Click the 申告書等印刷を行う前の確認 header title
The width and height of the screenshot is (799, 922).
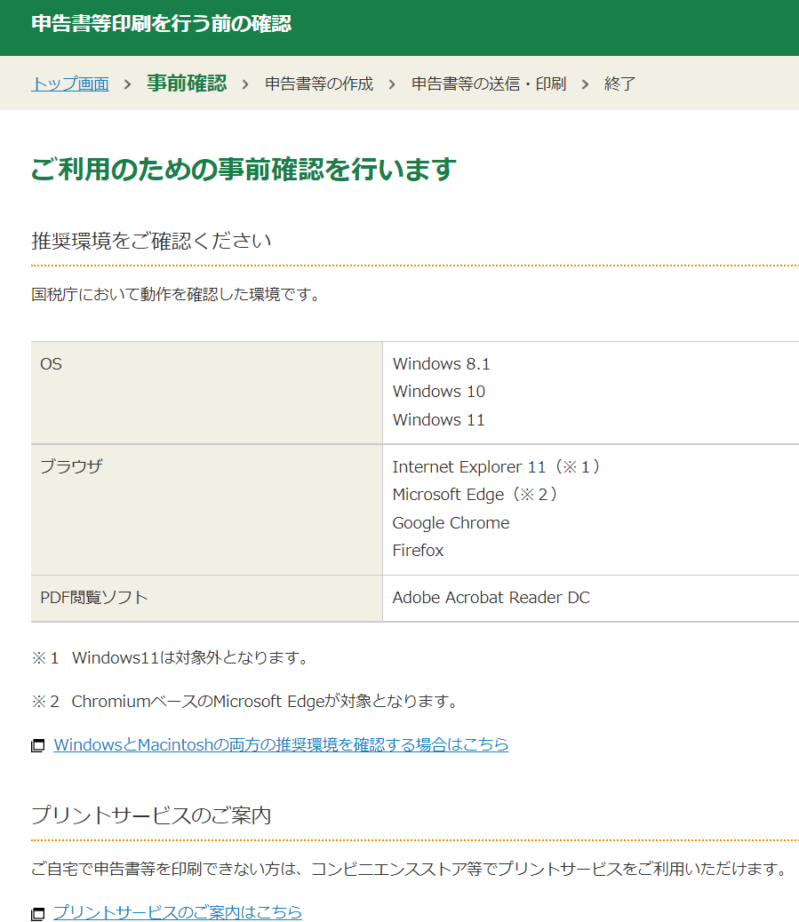pos(161,24)
